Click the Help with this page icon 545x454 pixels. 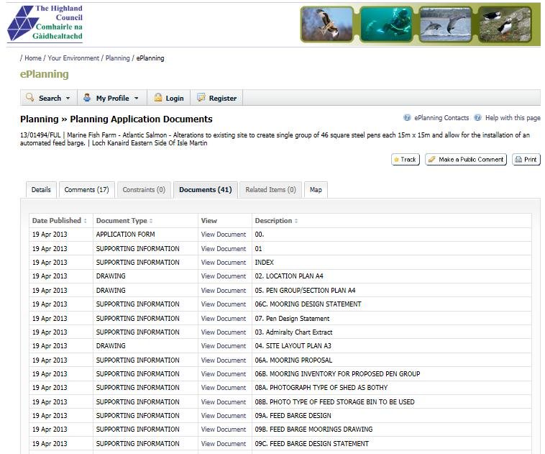click(x=477, y=118)
